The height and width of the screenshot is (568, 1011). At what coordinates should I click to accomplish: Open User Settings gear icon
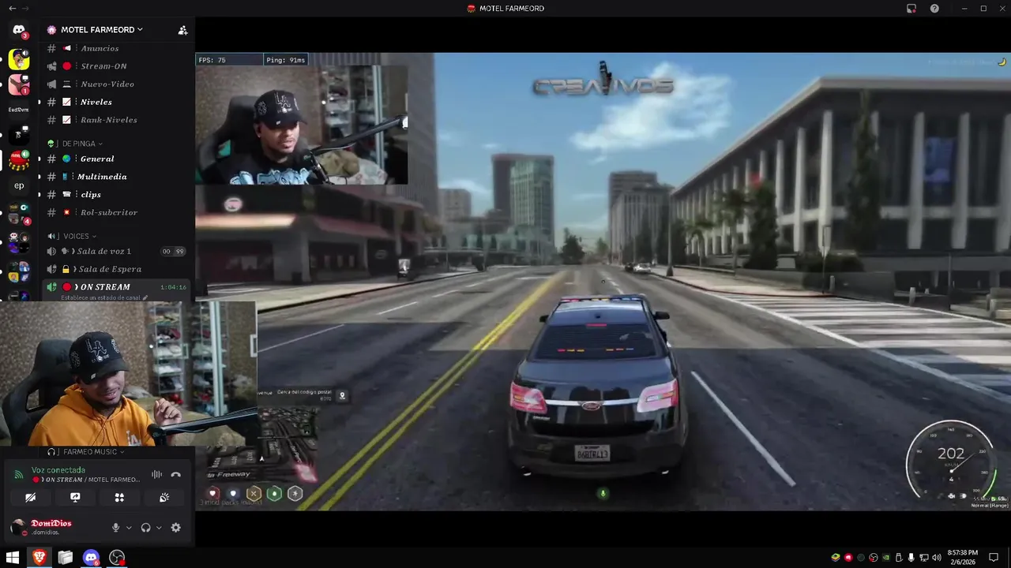coord(175,528)
